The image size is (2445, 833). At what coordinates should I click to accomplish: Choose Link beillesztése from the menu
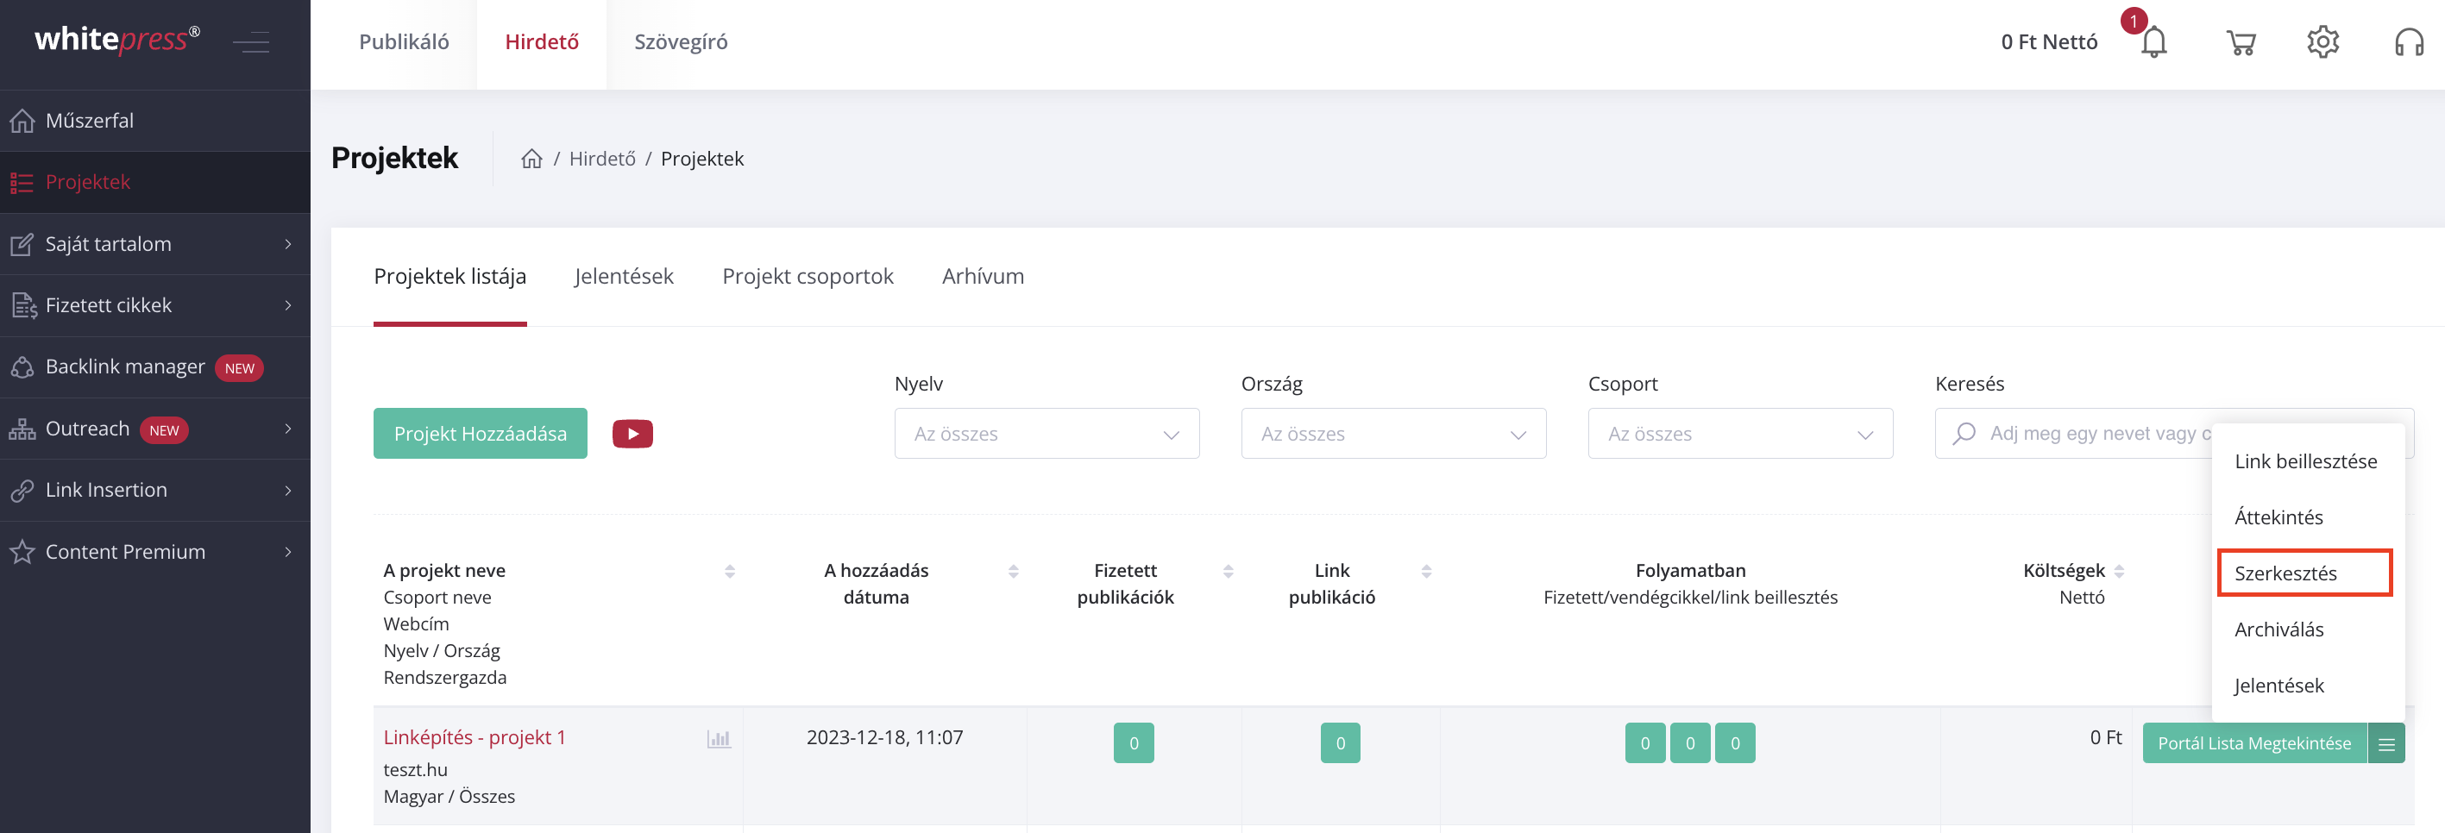[2305, 461]
